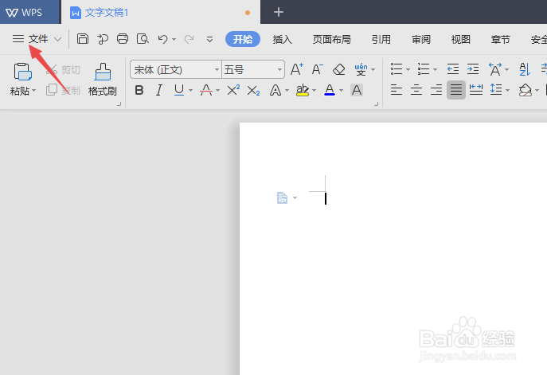
Task: Open the font size box 五号
Action: point(253,70)
